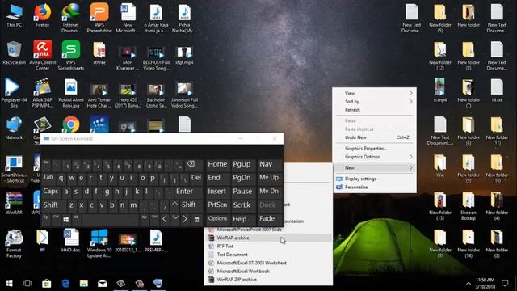Select the Potplayer-64 Bits shortcut
Viewport: 517px width, 291px height.
click(x=14, y=93)
